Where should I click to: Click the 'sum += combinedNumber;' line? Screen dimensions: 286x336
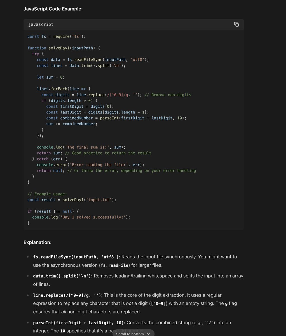click(x=72, y=124)
